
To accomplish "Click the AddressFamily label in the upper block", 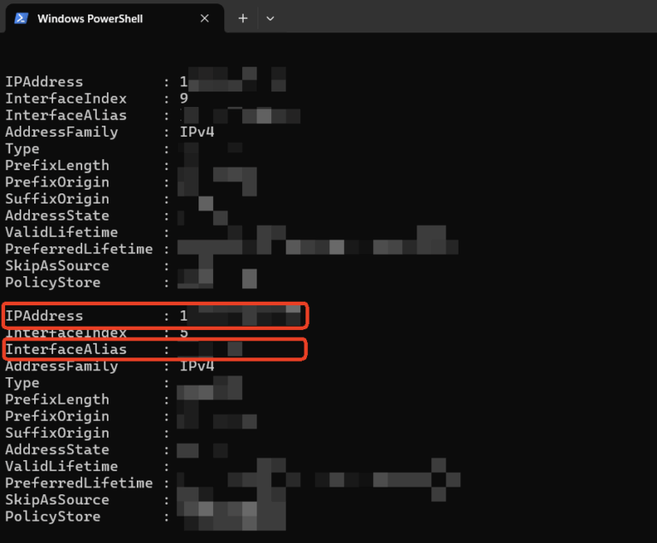I will (62, 132).
